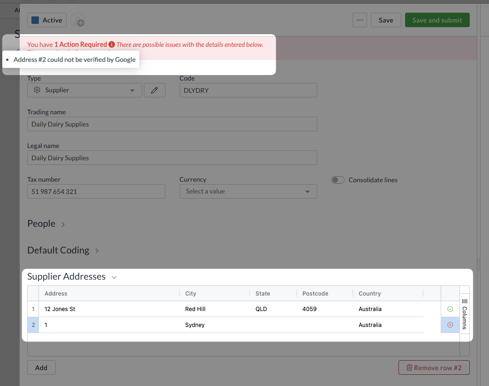Click the 12 Jones St address cell

[x=109, y=309]
